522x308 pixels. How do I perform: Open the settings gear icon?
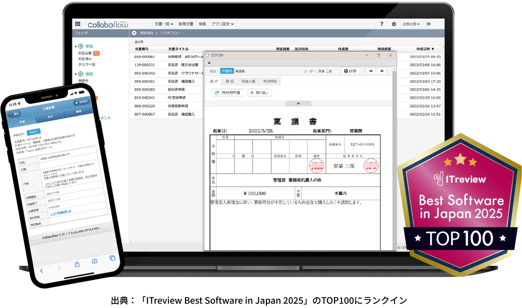(394, 24)
